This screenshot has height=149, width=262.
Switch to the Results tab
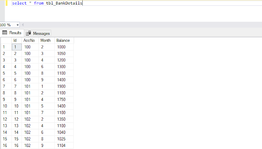click(12, 33)
